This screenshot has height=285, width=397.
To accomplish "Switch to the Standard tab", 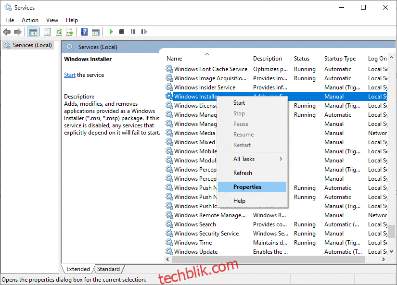I will (108, 269).
